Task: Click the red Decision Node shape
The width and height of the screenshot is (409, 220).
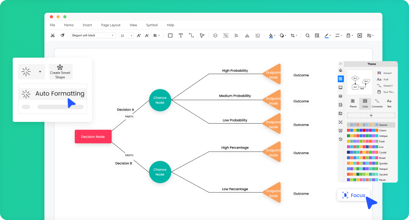Action: pyautogui.click(x=93, y=136)
